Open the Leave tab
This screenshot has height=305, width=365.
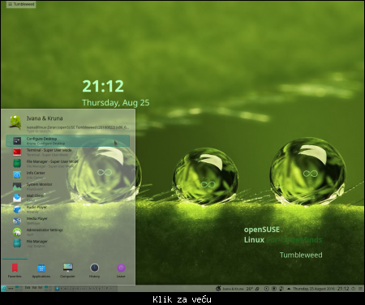[x=121, y=271]
